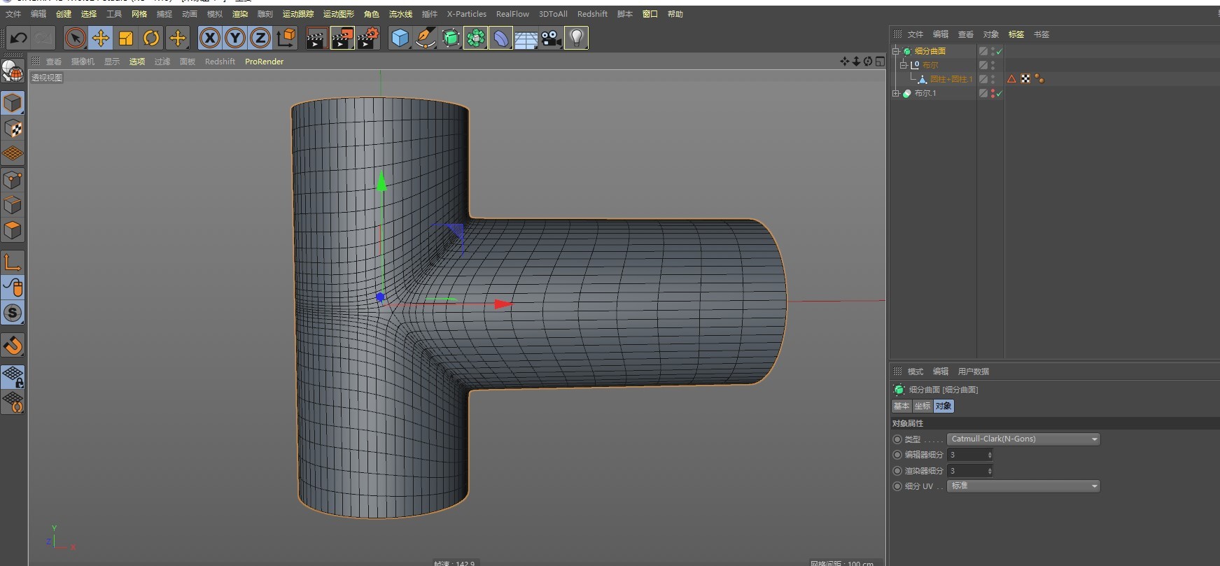Open the 细分 UV 标准 dropdown
This screenshot has width=1220, height=566.
[x=1023, y=486]
